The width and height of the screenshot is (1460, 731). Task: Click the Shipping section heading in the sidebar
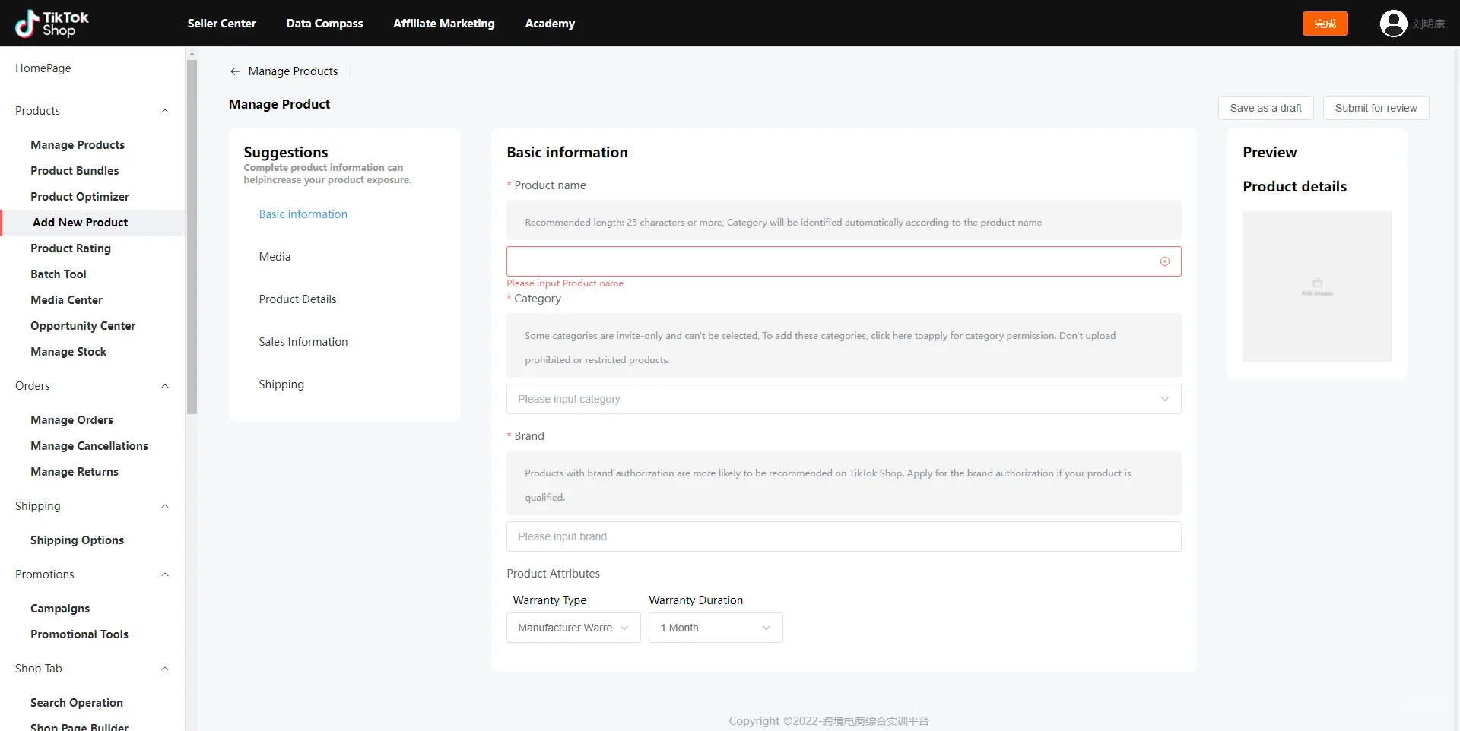[x=37, y=506]
